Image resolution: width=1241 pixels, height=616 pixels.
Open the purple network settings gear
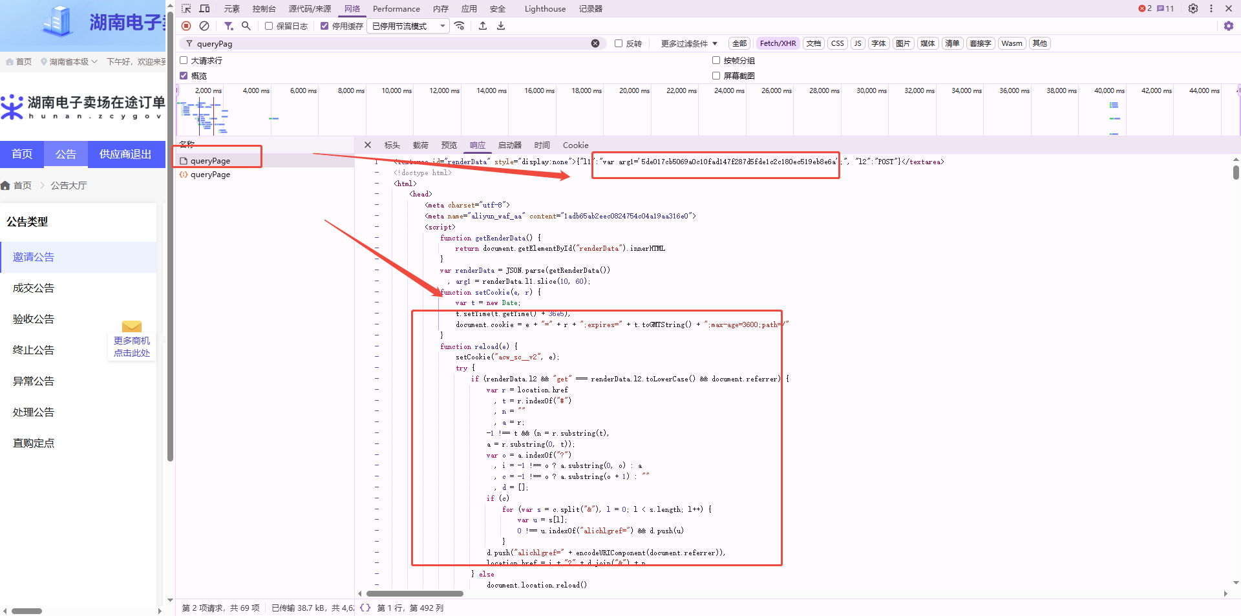tap(1229, 26)
